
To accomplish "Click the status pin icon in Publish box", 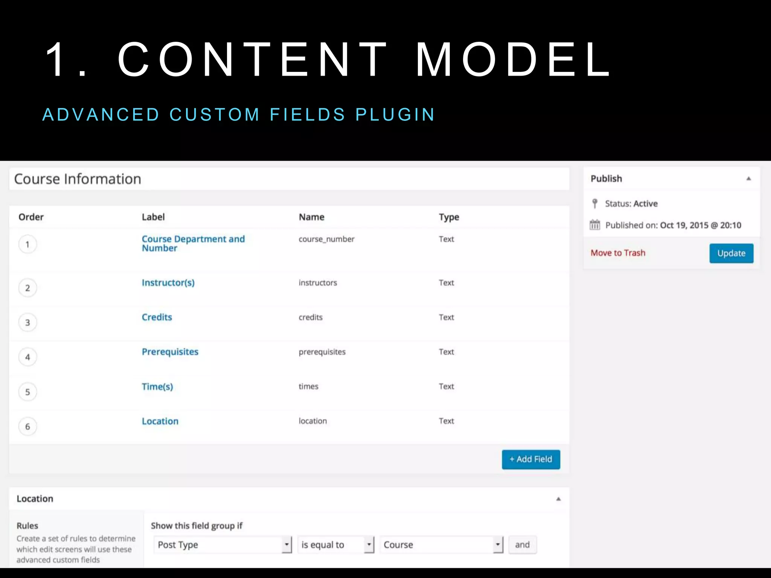I will (x=595, y=204).
